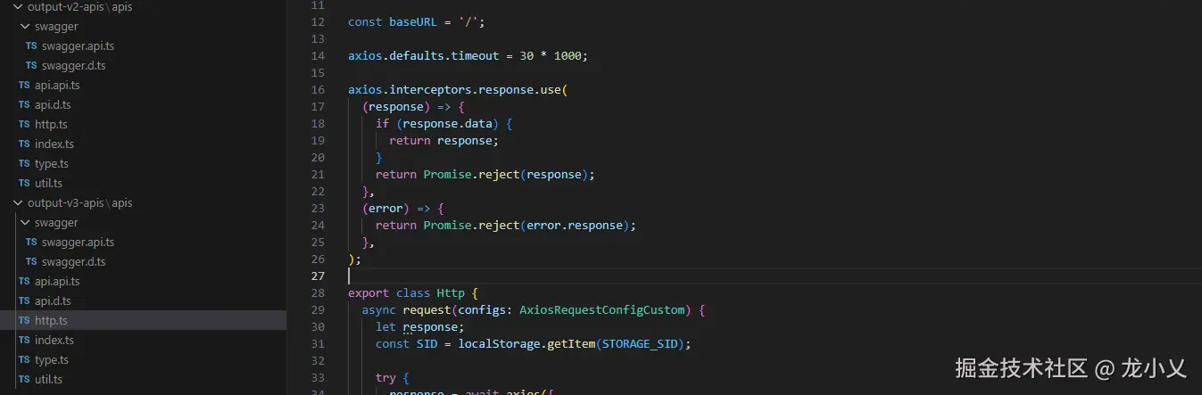The height and width of the screenshot is (395, 1202).
Task: Click the TS icon of swagger.api.ts in output-v2-apis
Action: (x=31, y=46)
